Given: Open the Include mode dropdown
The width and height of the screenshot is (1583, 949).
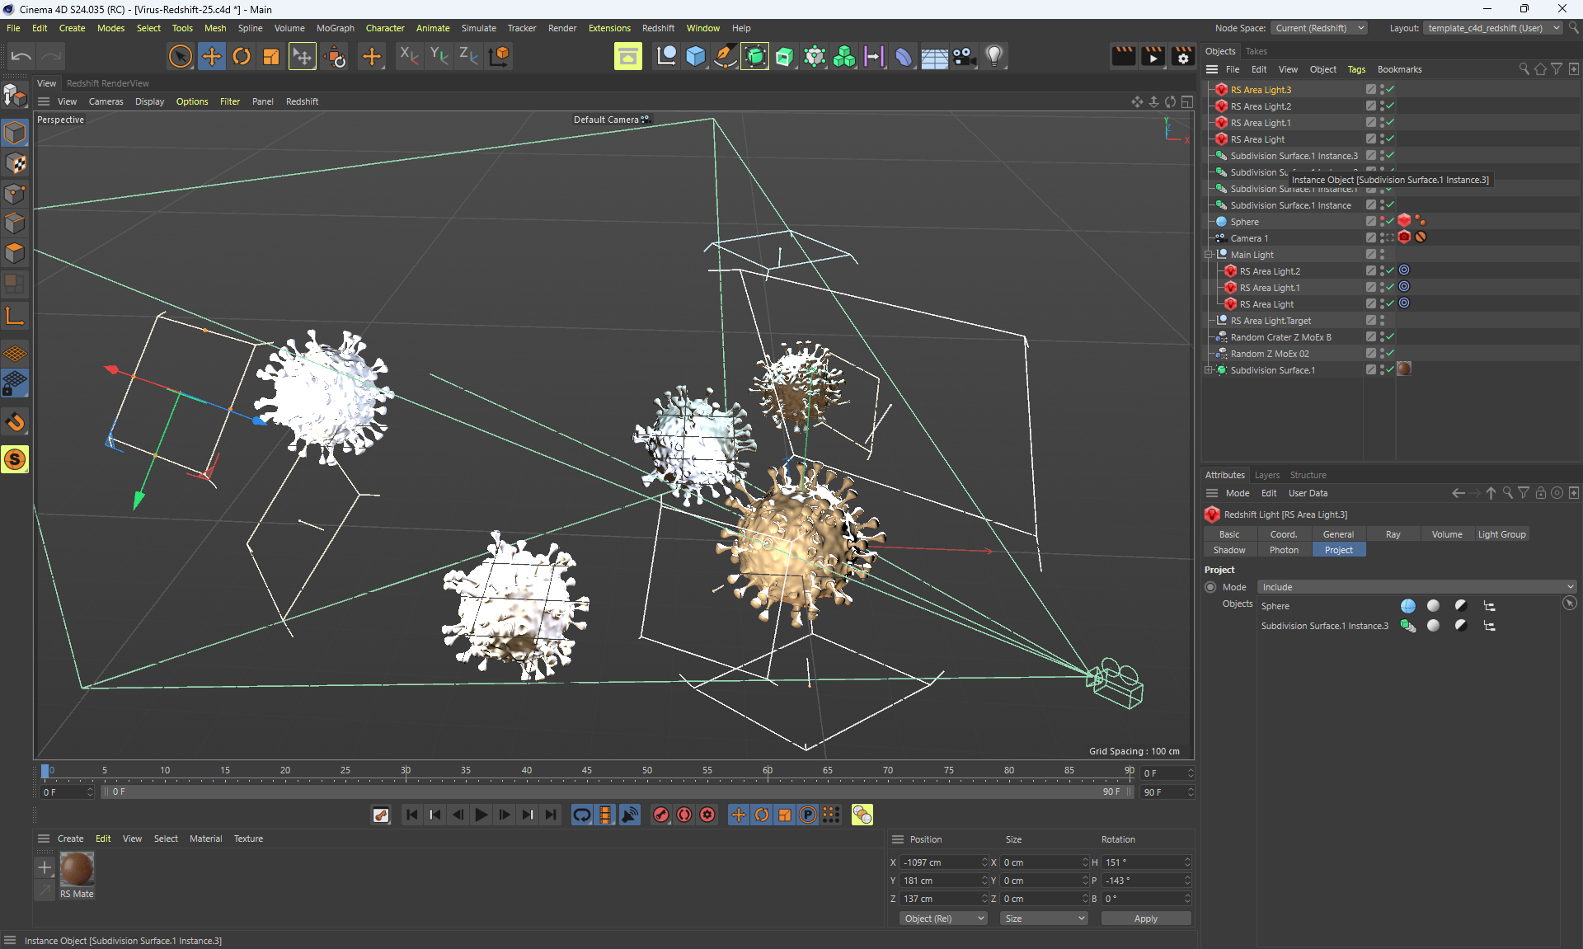Looking at the screenshot, I should point(1416,587).
